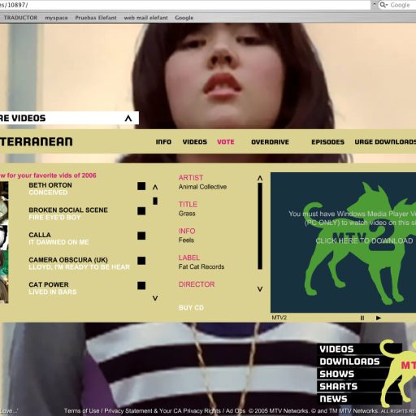Open Privacy Statement & CA Privacy Rights link
The width and height of the screenshot is (416, 416).
[x=162, y=411]
